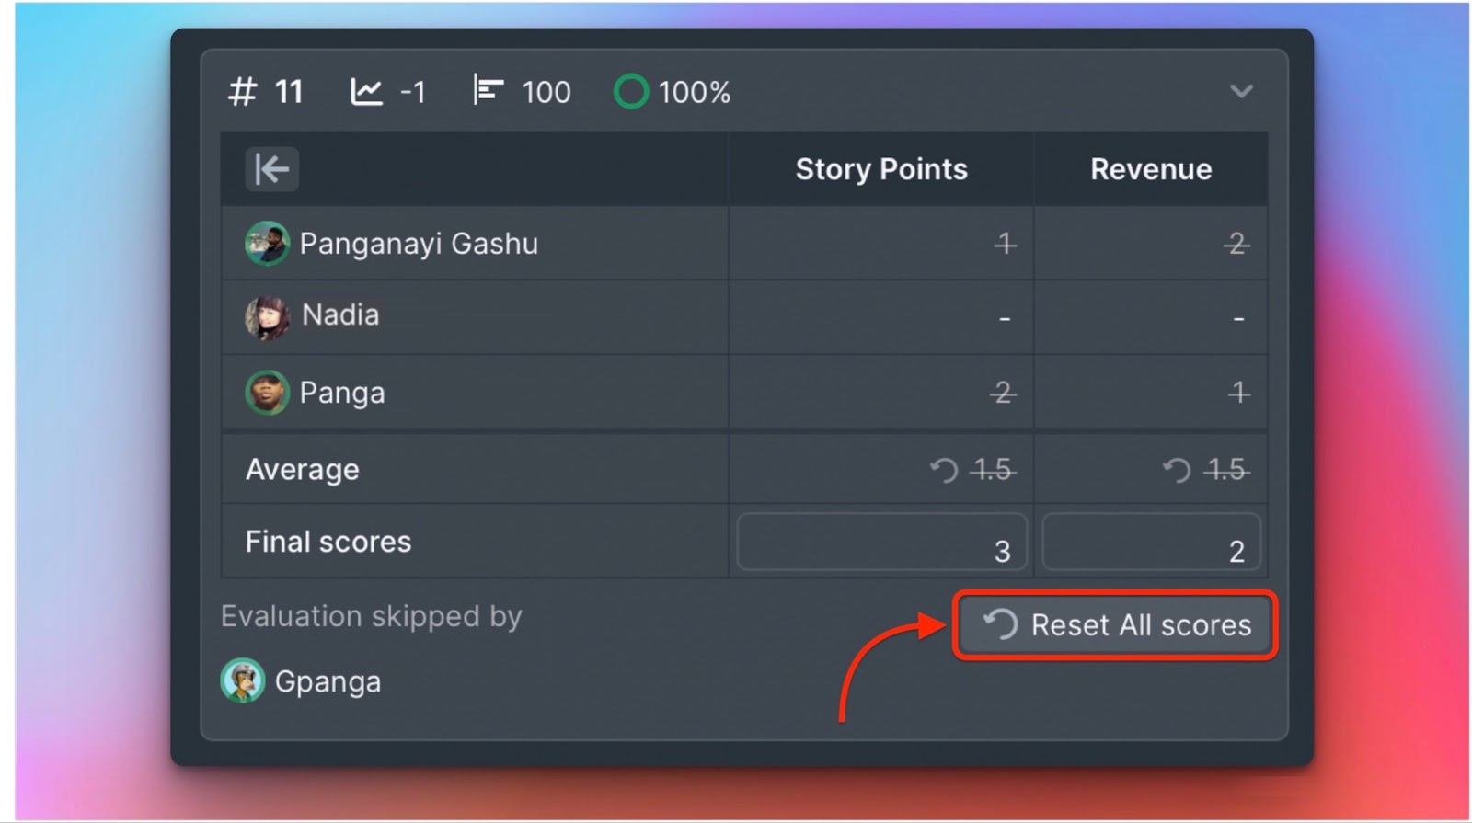
Task: Click Gpanga's avatar icon
Action: pos(243,681)
